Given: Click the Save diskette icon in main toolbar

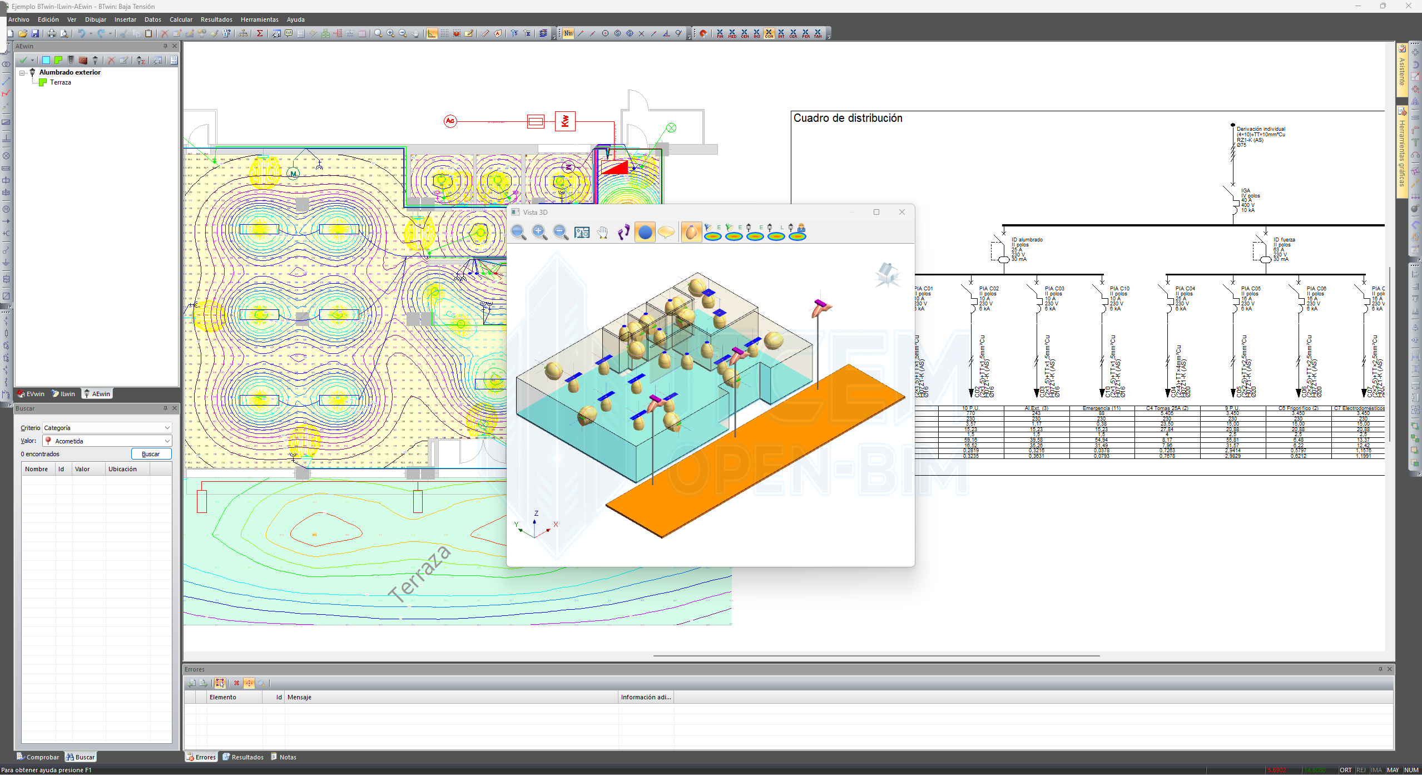Looking at the screenshot, I should point(35,33).
